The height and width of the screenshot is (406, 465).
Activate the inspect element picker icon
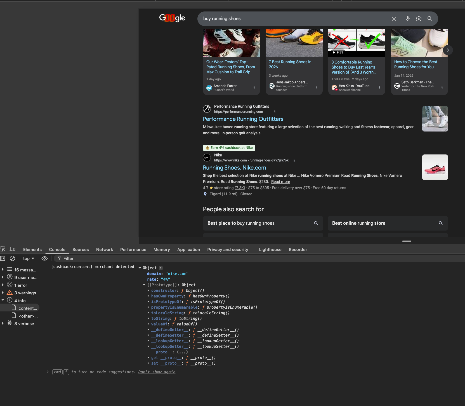[x=3, y=249]
